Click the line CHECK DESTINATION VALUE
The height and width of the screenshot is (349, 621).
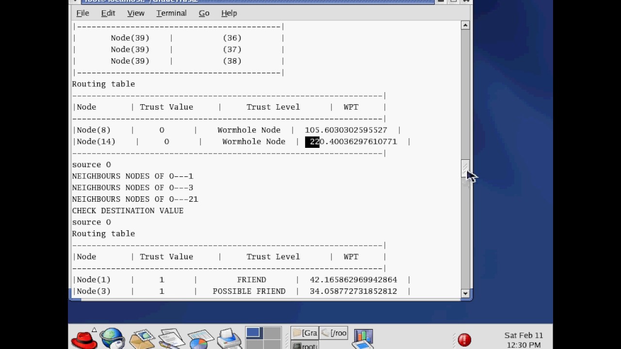pyautogui.click(x=128, y=211)
